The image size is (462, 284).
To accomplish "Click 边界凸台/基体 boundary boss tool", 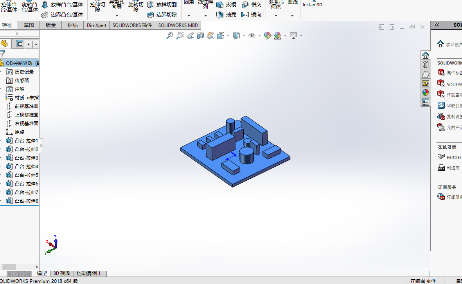I will coord(63,15).
